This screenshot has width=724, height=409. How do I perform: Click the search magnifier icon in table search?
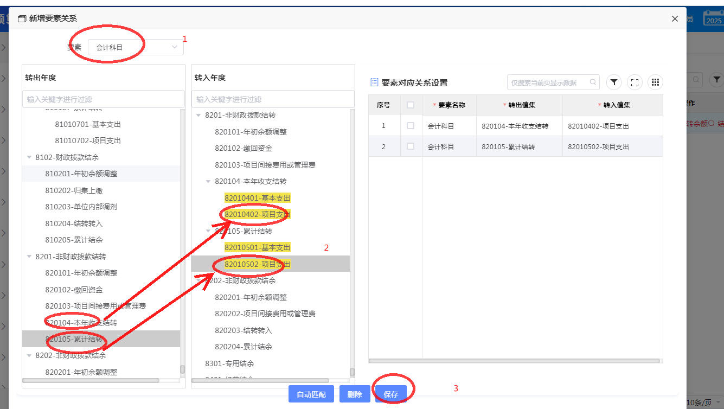coord(593,82)
